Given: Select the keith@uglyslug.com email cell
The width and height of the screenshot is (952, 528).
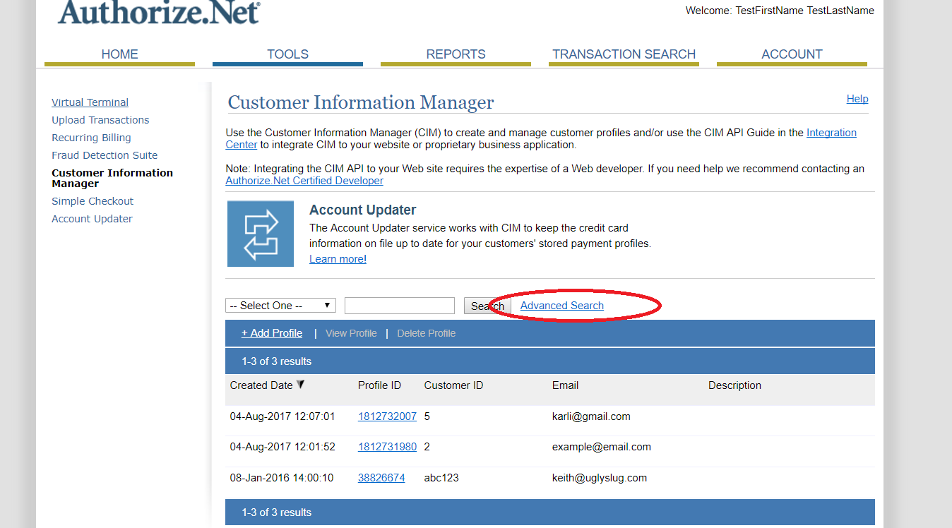Looking at the screenshot, I should pyautogui.click(x=600, y=478).
